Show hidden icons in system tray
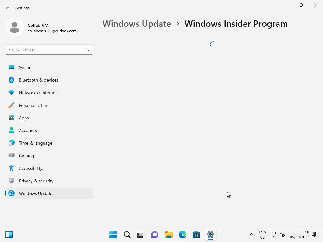323x242 pixels. (x=251, y=234)
